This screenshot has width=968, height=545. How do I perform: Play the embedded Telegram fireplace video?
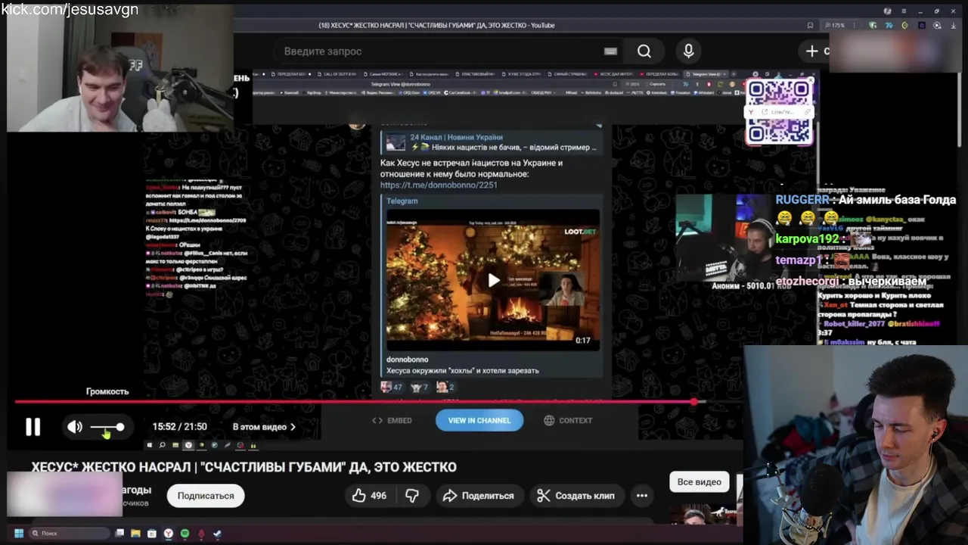[x=494, y=280]
